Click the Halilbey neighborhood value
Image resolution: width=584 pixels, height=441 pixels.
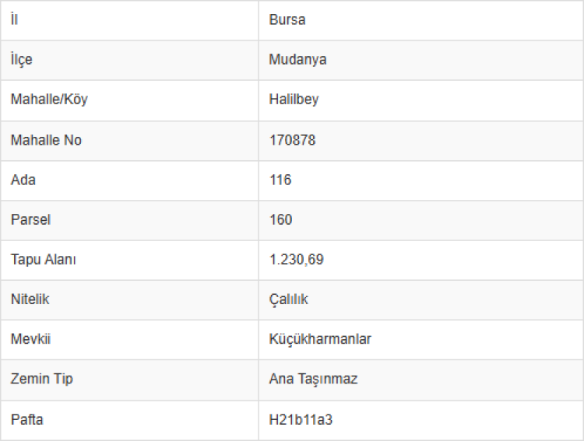[294, 100]
